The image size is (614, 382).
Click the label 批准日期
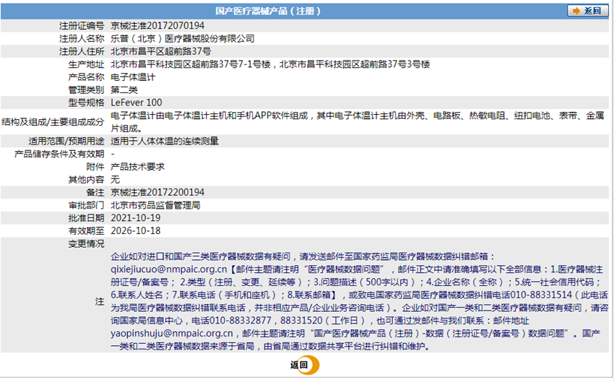tap(86, 218)
